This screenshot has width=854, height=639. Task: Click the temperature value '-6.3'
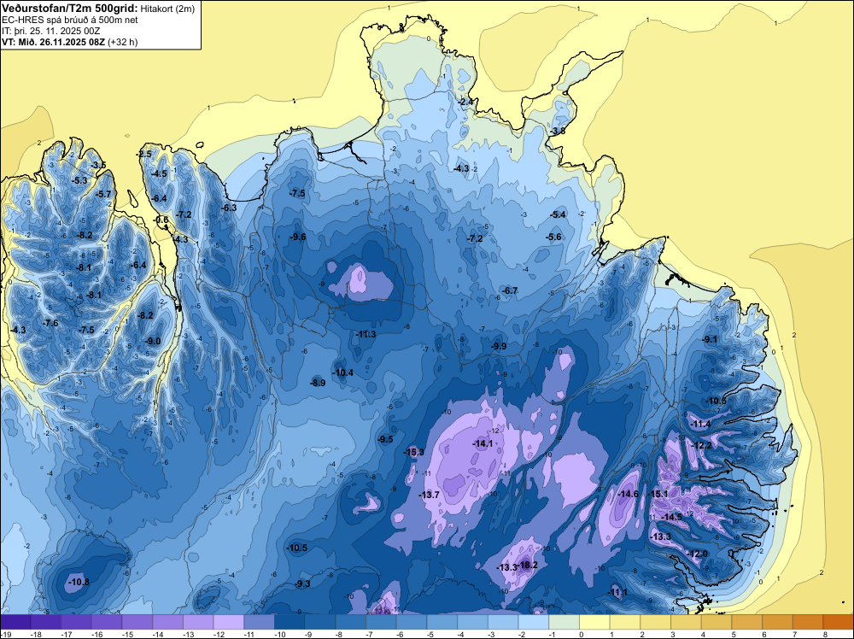pyautogui.click(x=229, y=208)
